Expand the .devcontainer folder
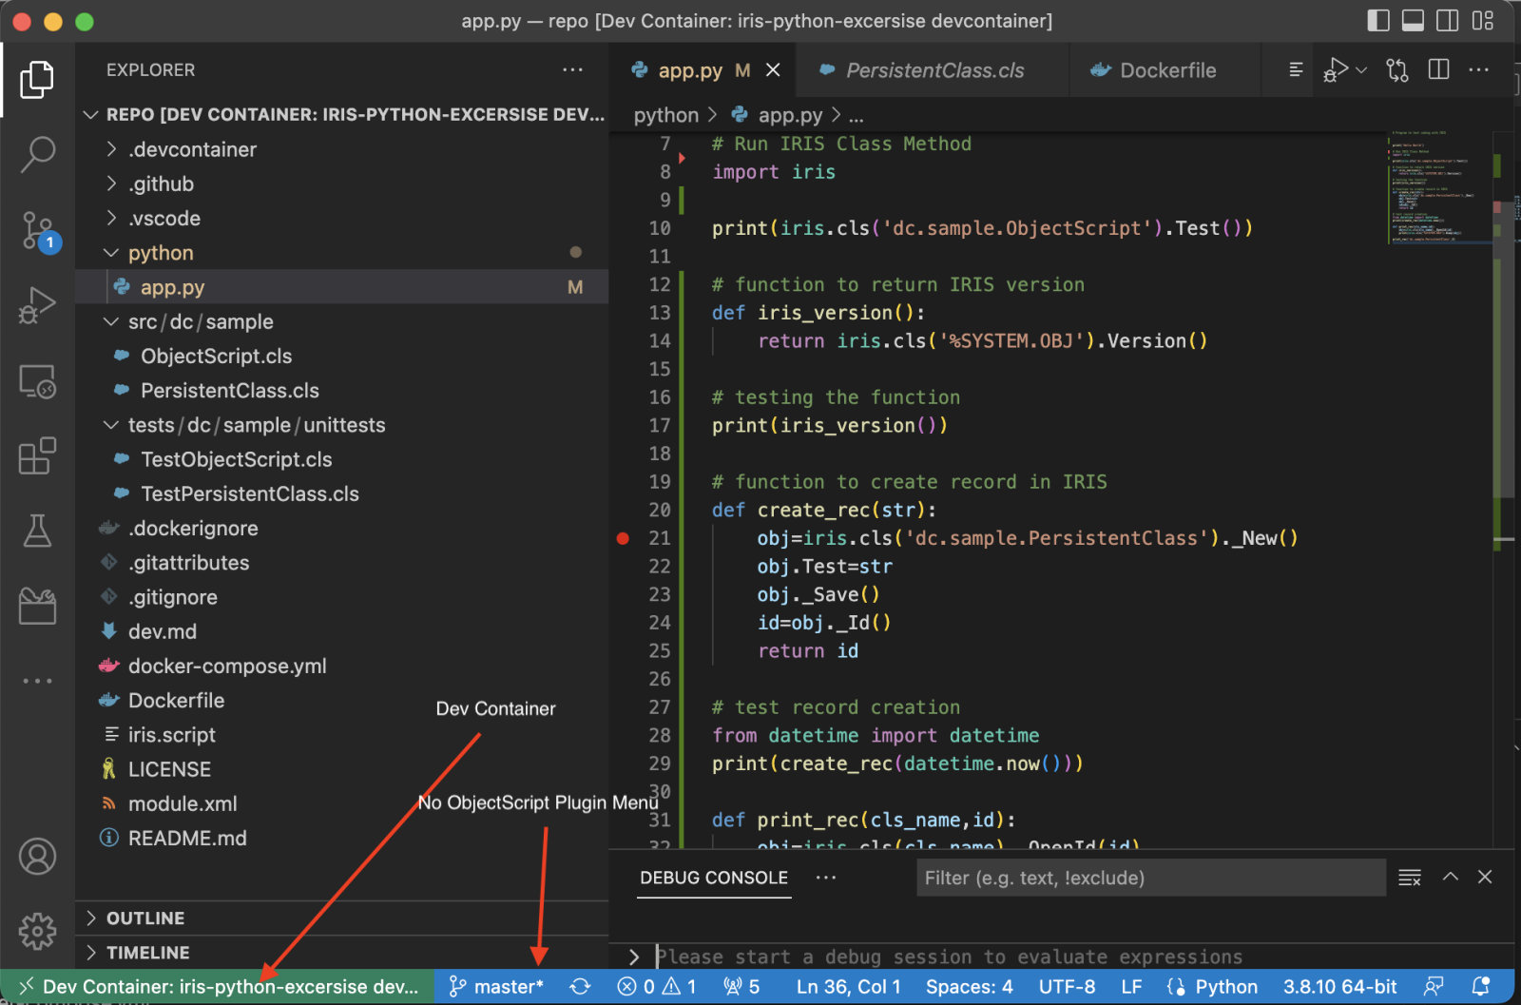 click(342, 149)
